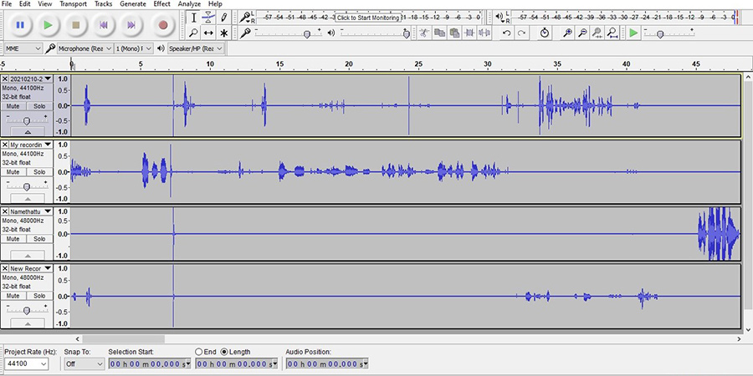This screenshot has height=376, width=753.
Task: Skip to start of project
Action: tap(104, 25)
